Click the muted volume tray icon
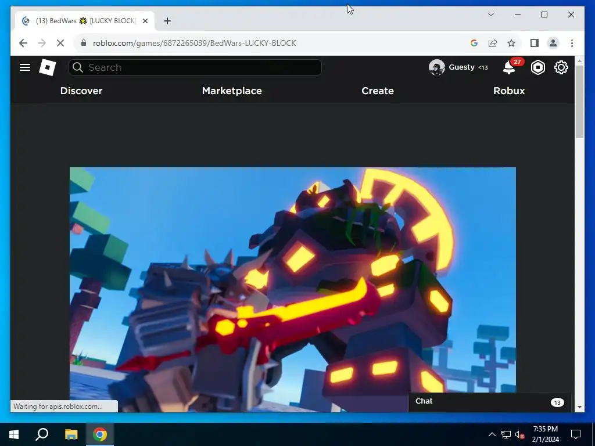Screen dimensions: 595x446 pos(519,434)
